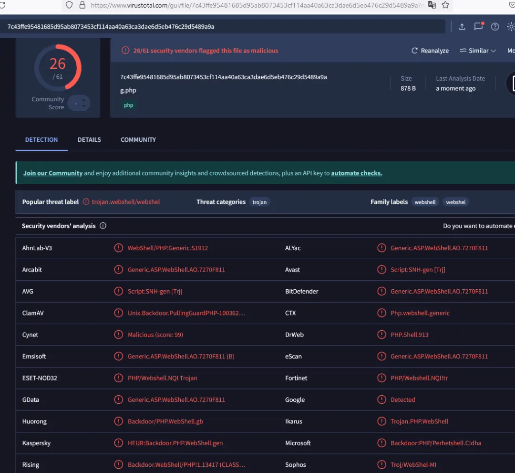Switch to the DETECTION tab
The width and height of the screenshot is (515, 473).
41,140
